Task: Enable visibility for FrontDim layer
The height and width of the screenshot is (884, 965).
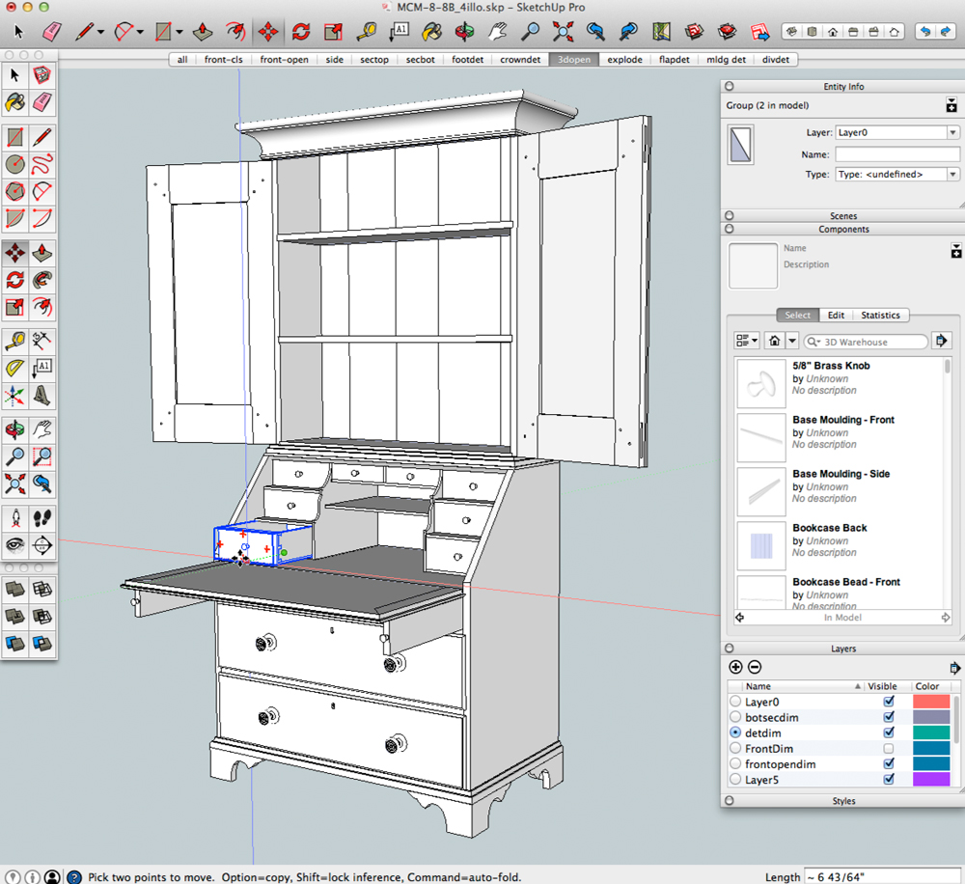Action: pos(888,749)
